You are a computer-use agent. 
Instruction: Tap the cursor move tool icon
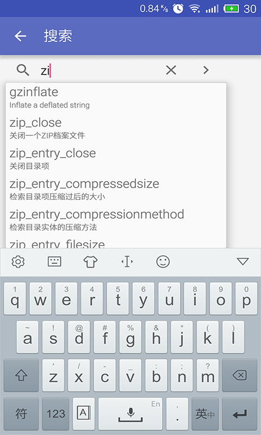click(x=127, y=262)
